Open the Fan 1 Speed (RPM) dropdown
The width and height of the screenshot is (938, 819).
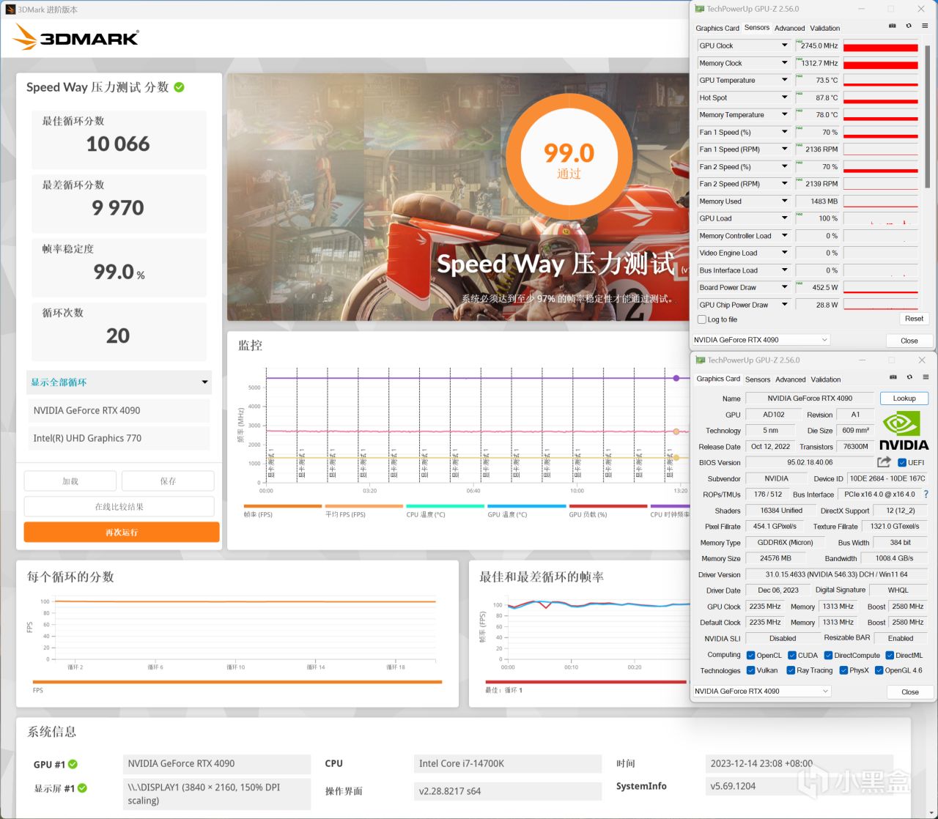click(x=784, y=149)
